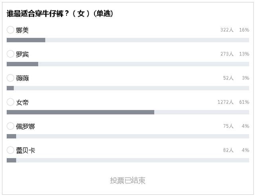This screenshot has width=255, height=196.
Task: Pick the 女帝 radio option
Action: coord(10,102)
